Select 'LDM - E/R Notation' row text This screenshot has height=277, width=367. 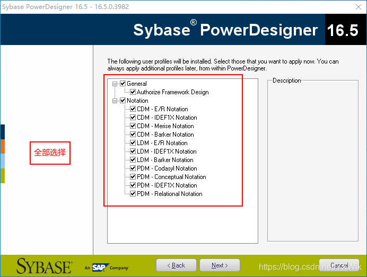click(162, 143)
